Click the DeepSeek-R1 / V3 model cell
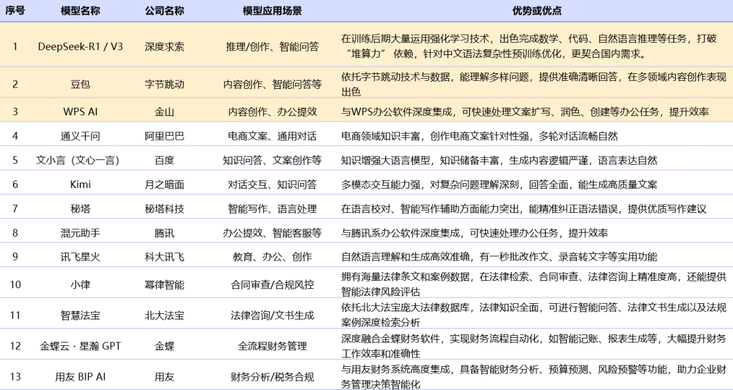The width and height of the screenshot is (733, 390). click(80, 46)
